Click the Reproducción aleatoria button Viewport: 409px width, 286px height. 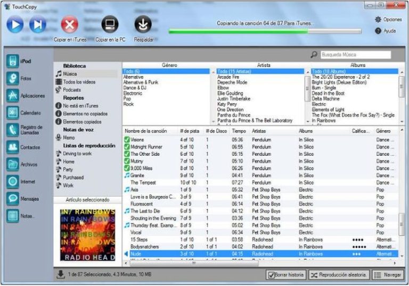(339, 275)
